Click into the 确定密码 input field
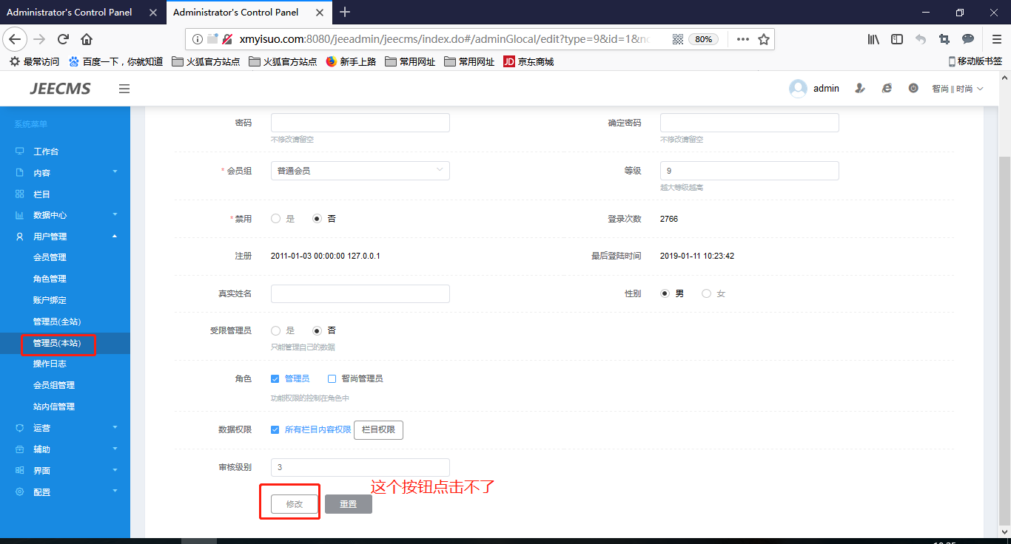Screen dimensions: 1011x544 750,123
